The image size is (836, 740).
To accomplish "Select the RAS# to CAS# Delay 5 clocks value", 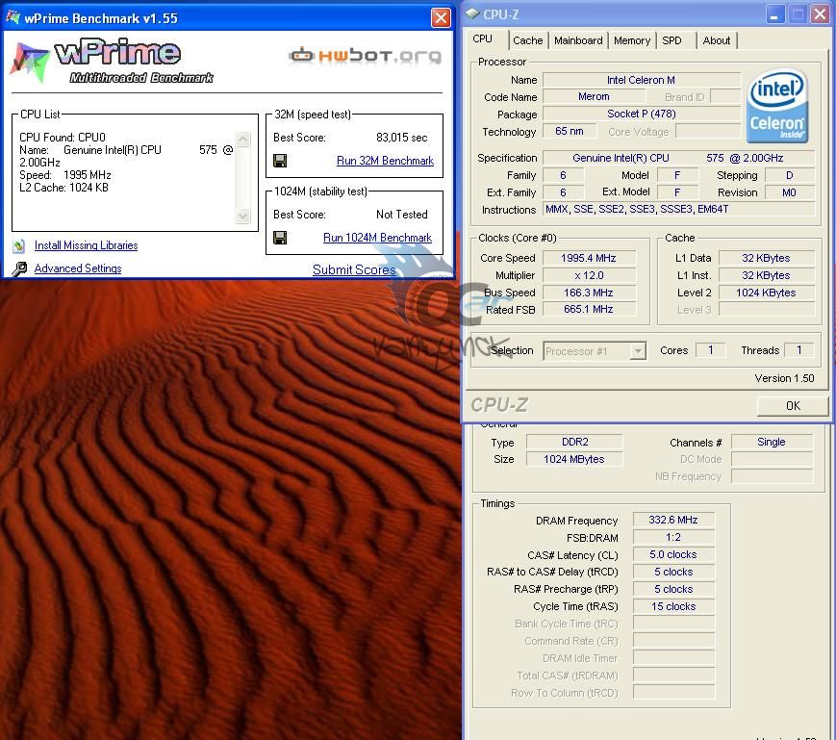I will (673, 572).
